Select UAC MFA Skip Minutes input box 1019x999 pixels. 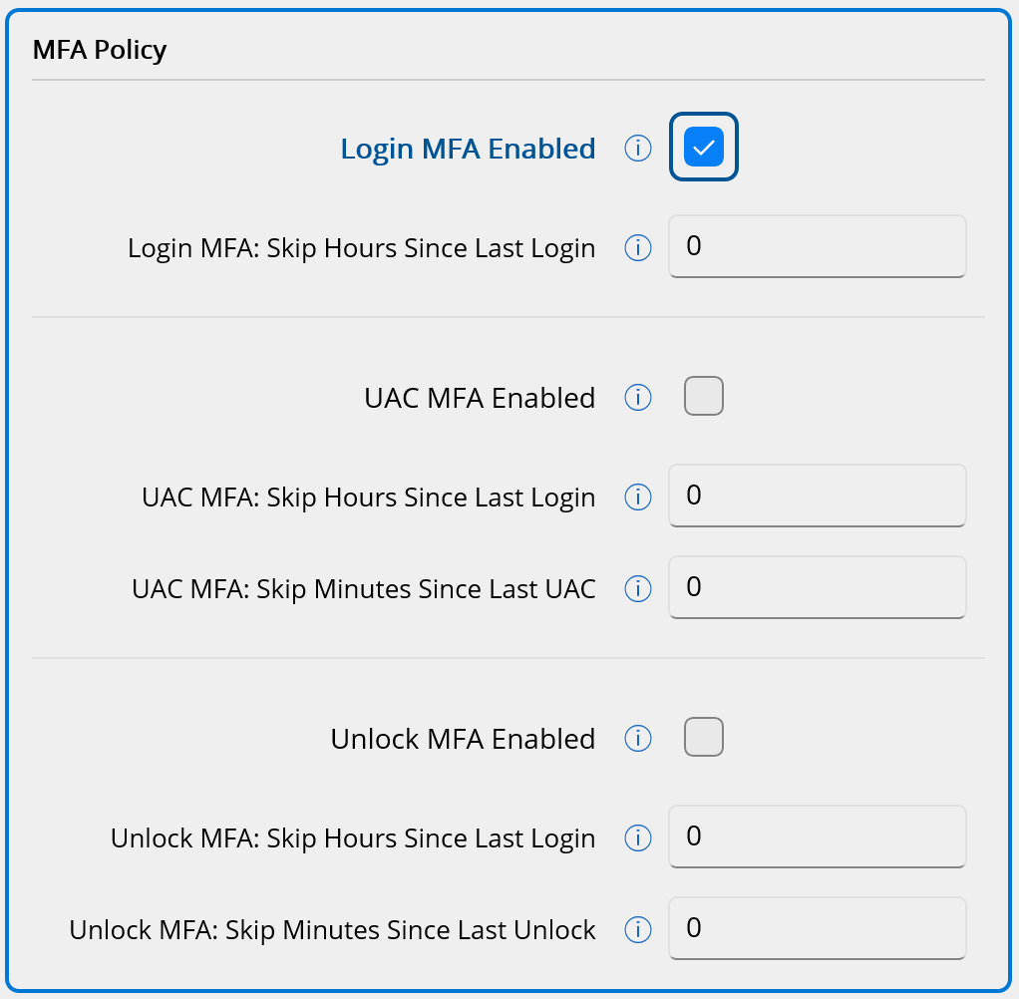coord(817,587)
